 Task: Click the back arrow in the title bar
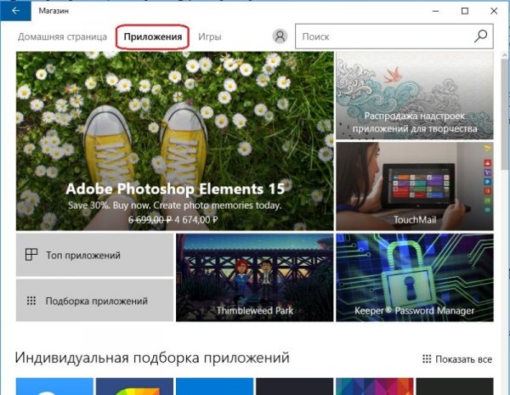point(15,11)
